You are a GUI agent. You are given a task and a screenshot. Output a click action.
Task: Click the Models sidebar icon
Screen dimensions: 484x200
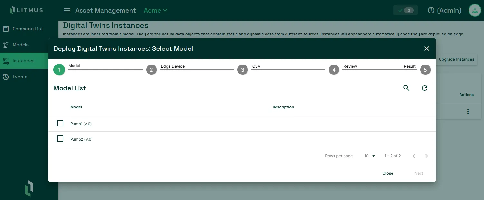[x=6, y=45]
